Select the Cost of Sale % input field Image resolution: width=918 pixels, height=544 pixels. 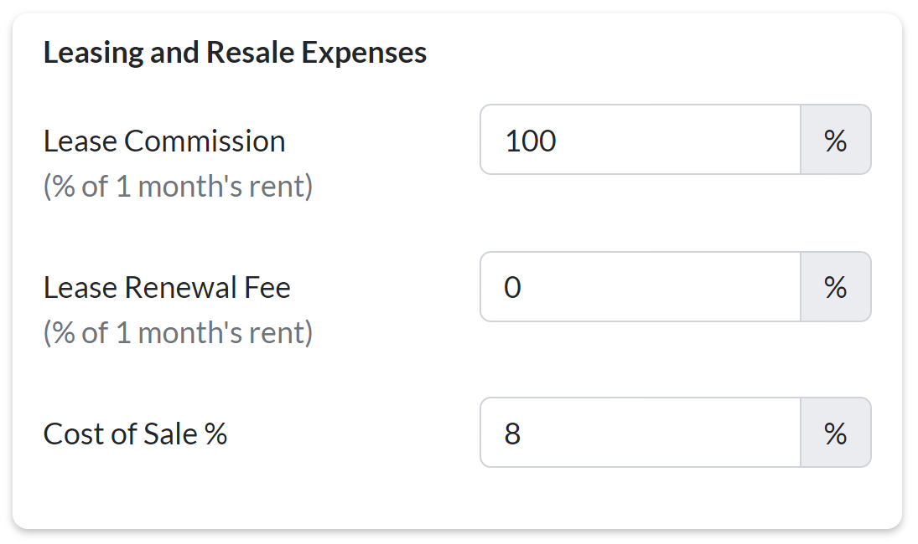pos(641,433)
